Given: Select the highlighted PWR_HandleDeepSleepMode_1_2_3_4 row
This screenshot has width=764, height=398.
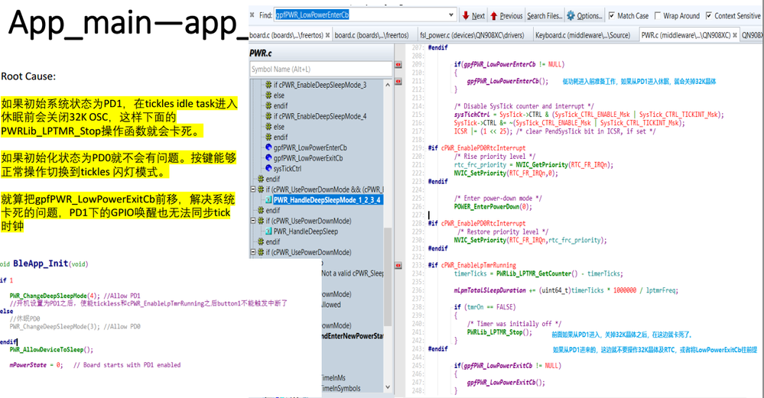Looking at the screenshot, I should click(x=327, y=200).
